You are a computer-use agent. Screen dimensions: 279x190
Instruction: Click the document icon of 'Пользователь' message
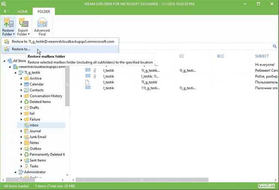88,82
